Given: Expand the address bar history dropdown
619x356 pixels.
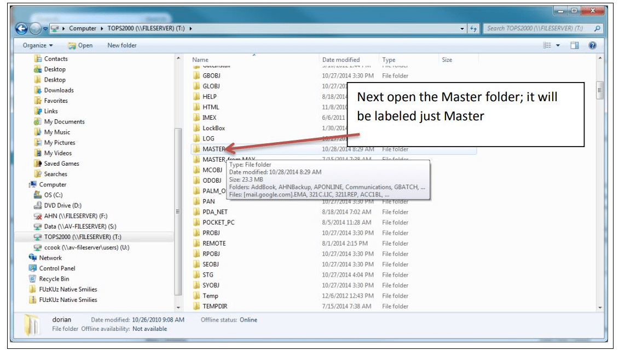Looking at the screenshot, I should (462, 28).
